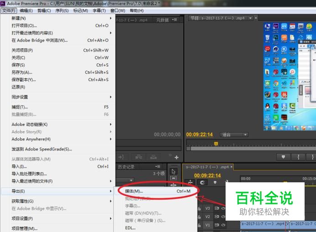Open the 文件(F) menu
This screenshot has height=232, width=316.
(9, 10)
